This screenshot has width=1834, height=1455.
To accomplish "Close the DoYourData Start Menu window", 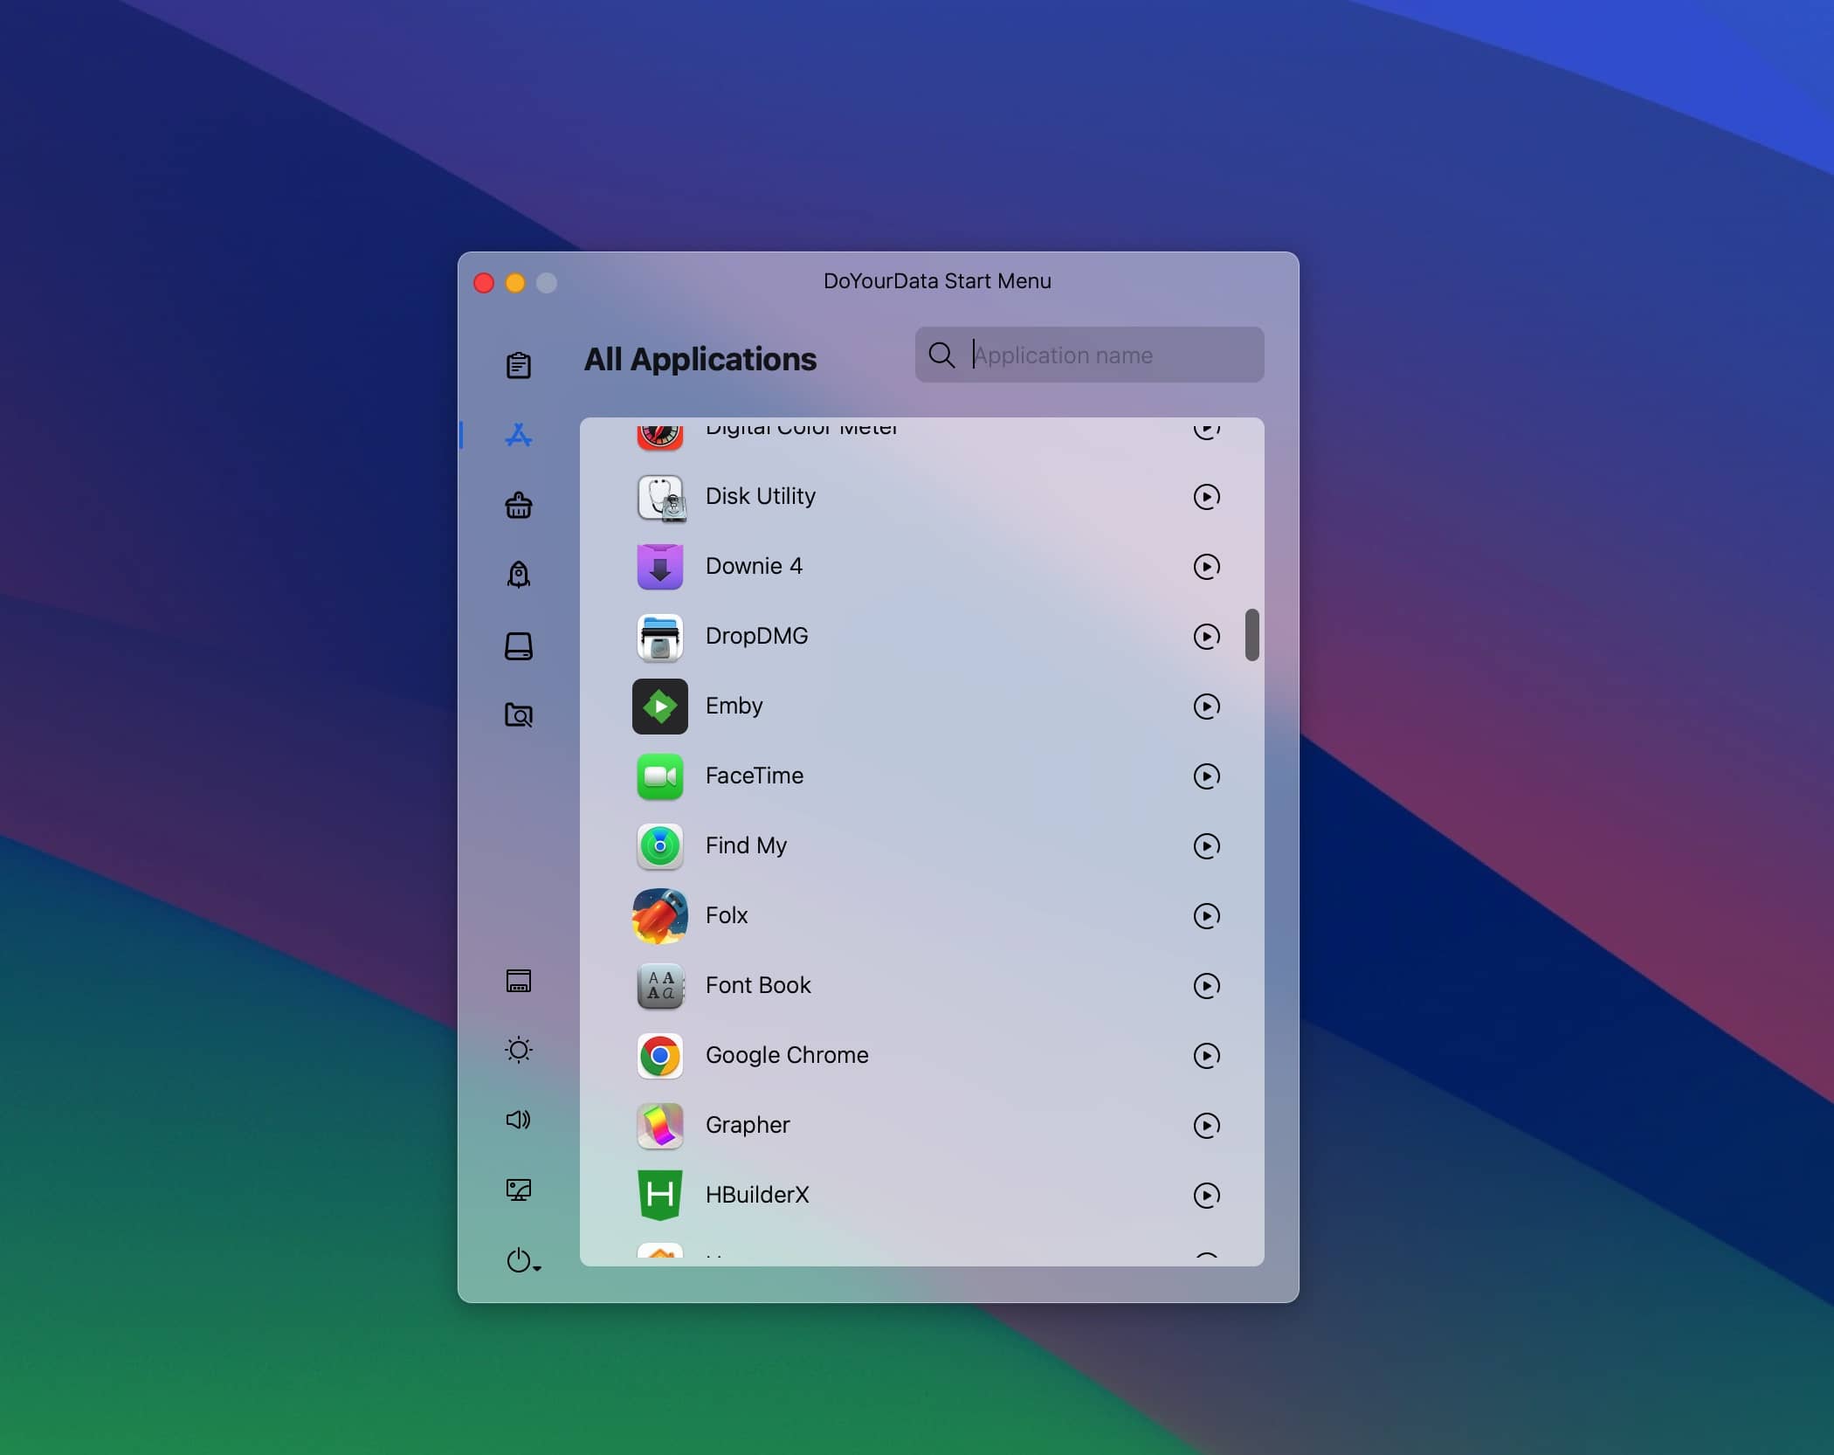I will pos(484,283).
